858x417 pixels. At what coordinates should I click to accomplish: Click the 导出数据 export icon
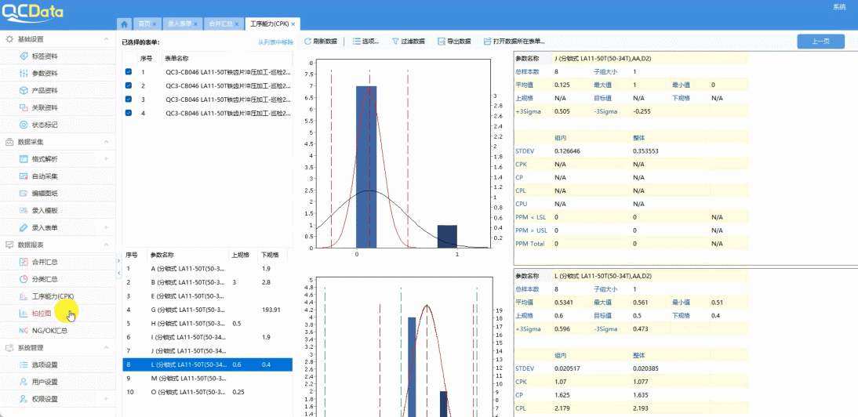tap(442, 41)
